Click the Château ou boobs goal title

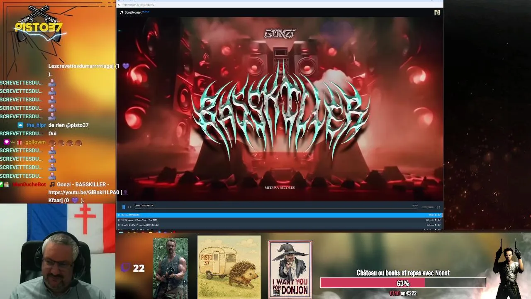point(403,273)
